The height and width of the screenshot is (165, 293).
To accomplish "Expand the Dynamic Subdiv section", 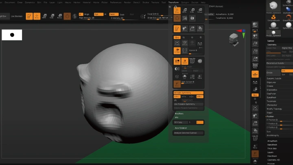I will pos(274,79).
